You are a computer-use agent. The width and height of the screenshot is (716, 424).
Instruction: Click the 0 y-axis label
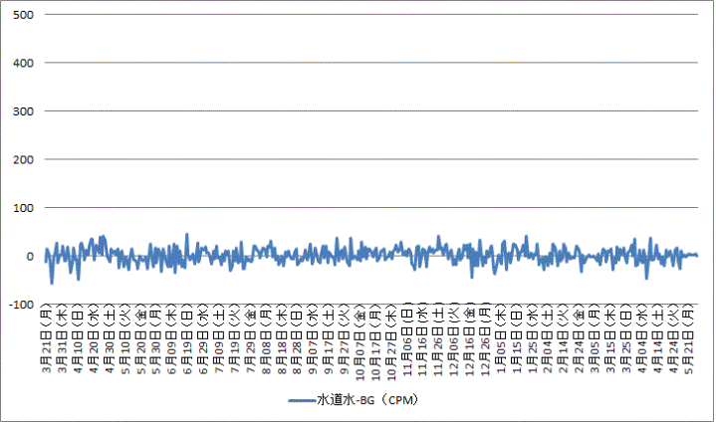coord(30,257)
